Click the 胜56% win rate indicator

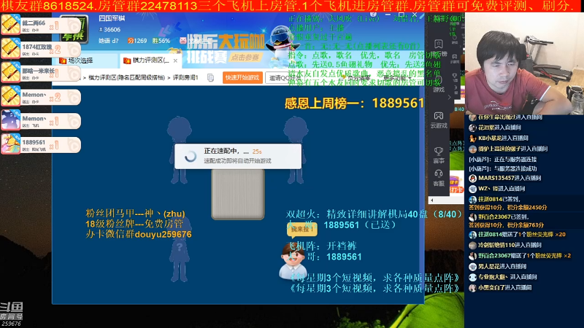click(x=161, y=41)
